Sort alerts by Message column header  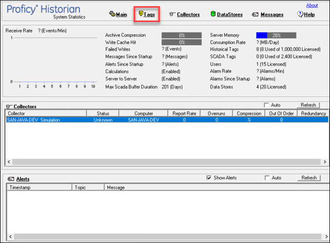tap(217, 188)
